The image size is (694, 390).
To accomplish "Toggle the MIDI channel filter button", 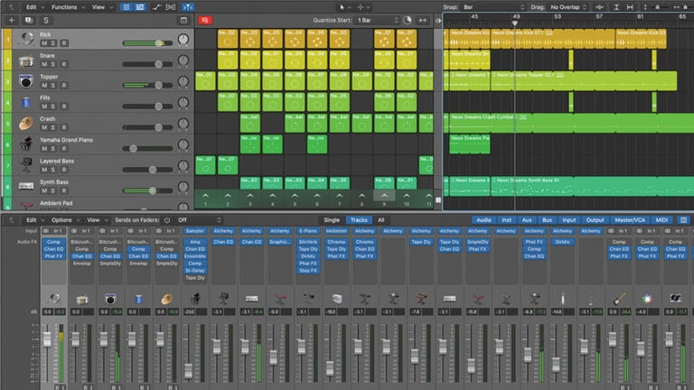I will (661, 219).
